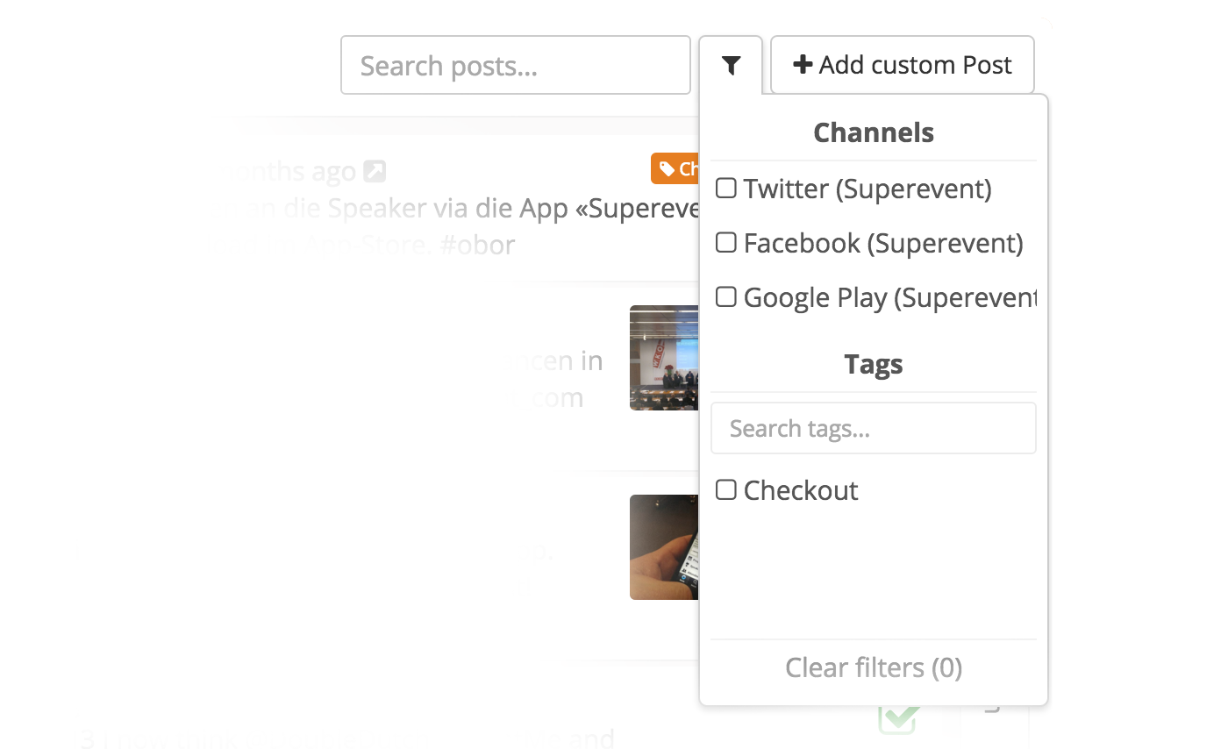Click the orange tag label badge
1228x749 pixels.
click(x=675, y=168)
